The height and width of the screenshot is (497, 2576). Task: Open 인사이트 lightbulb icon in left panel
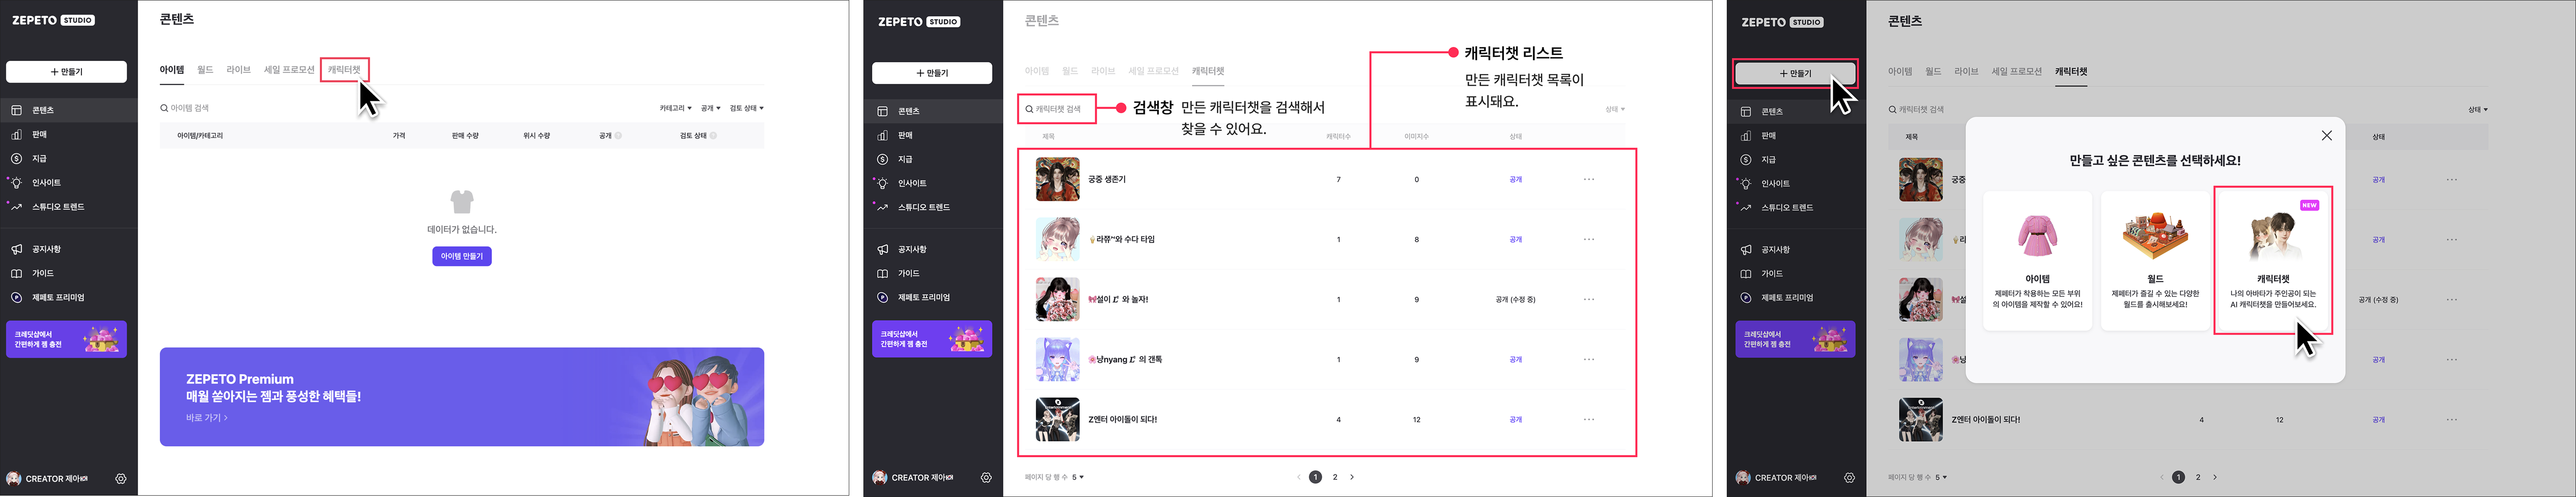pos(16,182)
